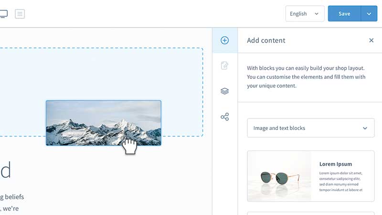Expand the Image and text blocks dropdown

[x=310, y=128]
